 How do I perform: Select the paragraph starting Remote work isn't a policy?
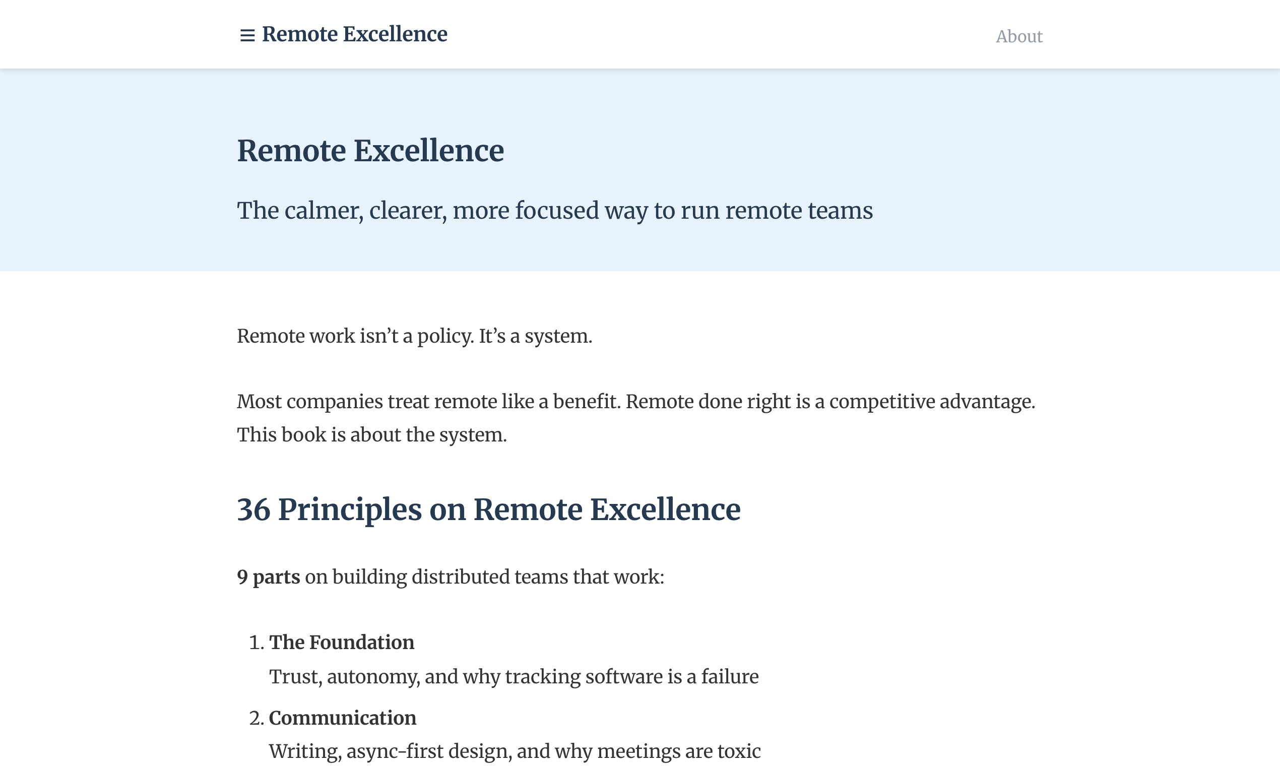pos(414,336)
